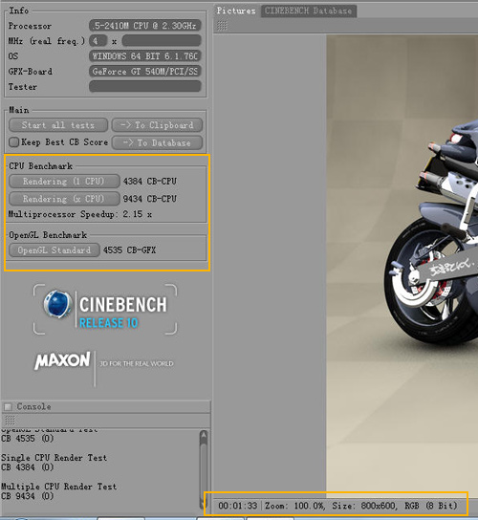Run the Rendering (x CPU) test
This screenshot has height=520, width=478.
pos(64,199)
